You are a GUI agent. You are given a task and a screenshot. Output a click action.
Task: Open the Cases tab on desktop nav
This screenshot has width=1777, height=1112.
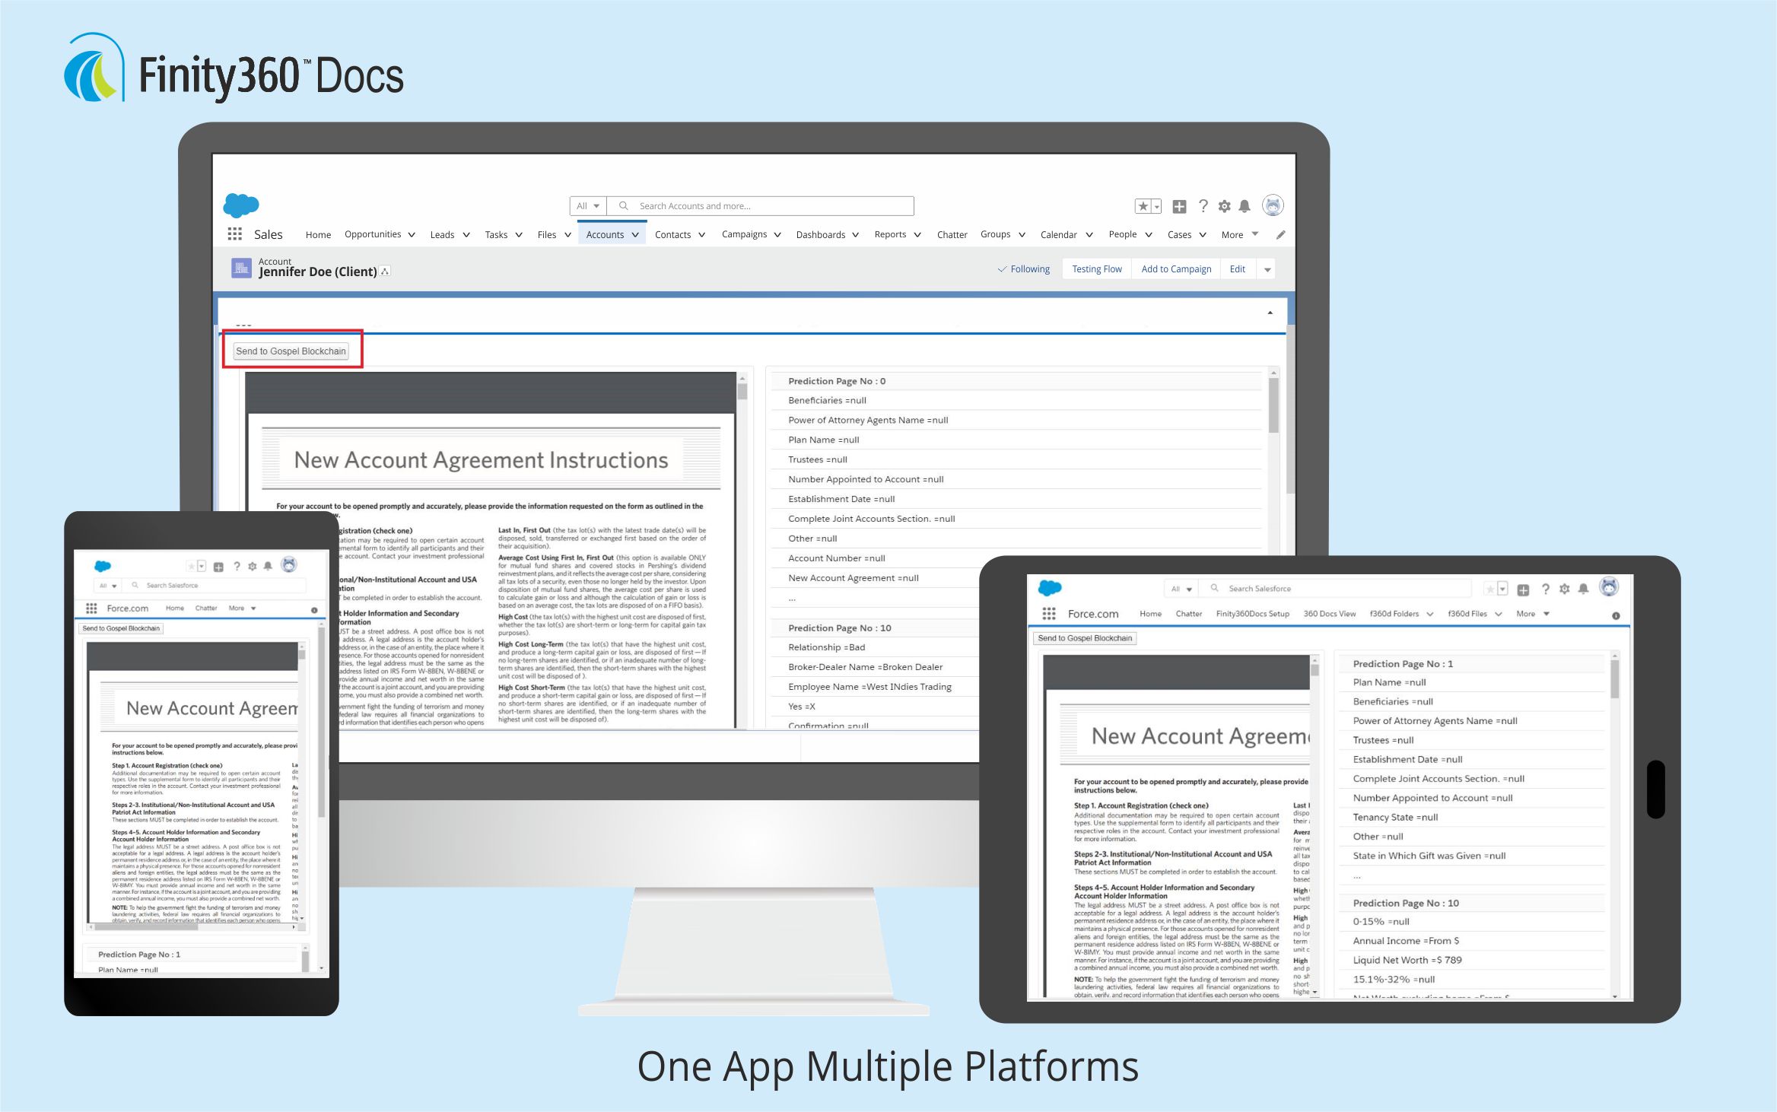coord(1179,235)
